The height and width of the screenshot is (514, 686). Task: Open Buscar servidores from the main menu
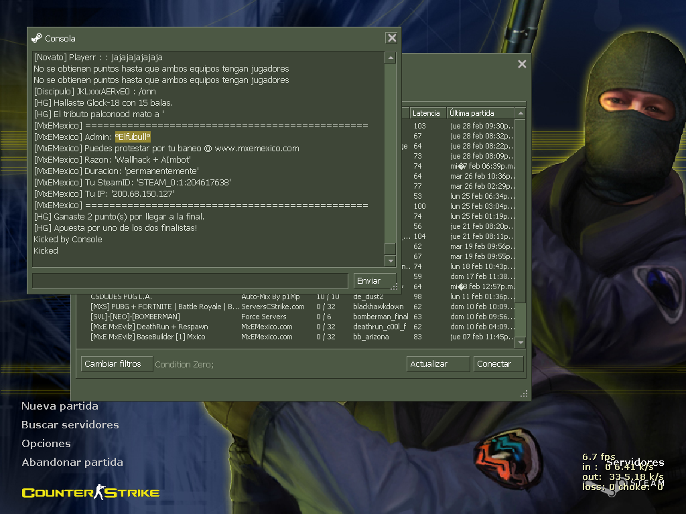tap(70, 425)
